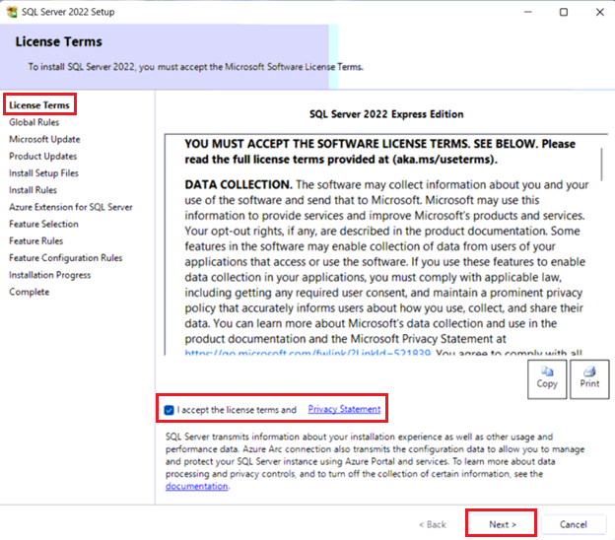This screenshot has width=615, height=540.
Task: Maximize the SQL Server Setup window
Action: point(564,12)
